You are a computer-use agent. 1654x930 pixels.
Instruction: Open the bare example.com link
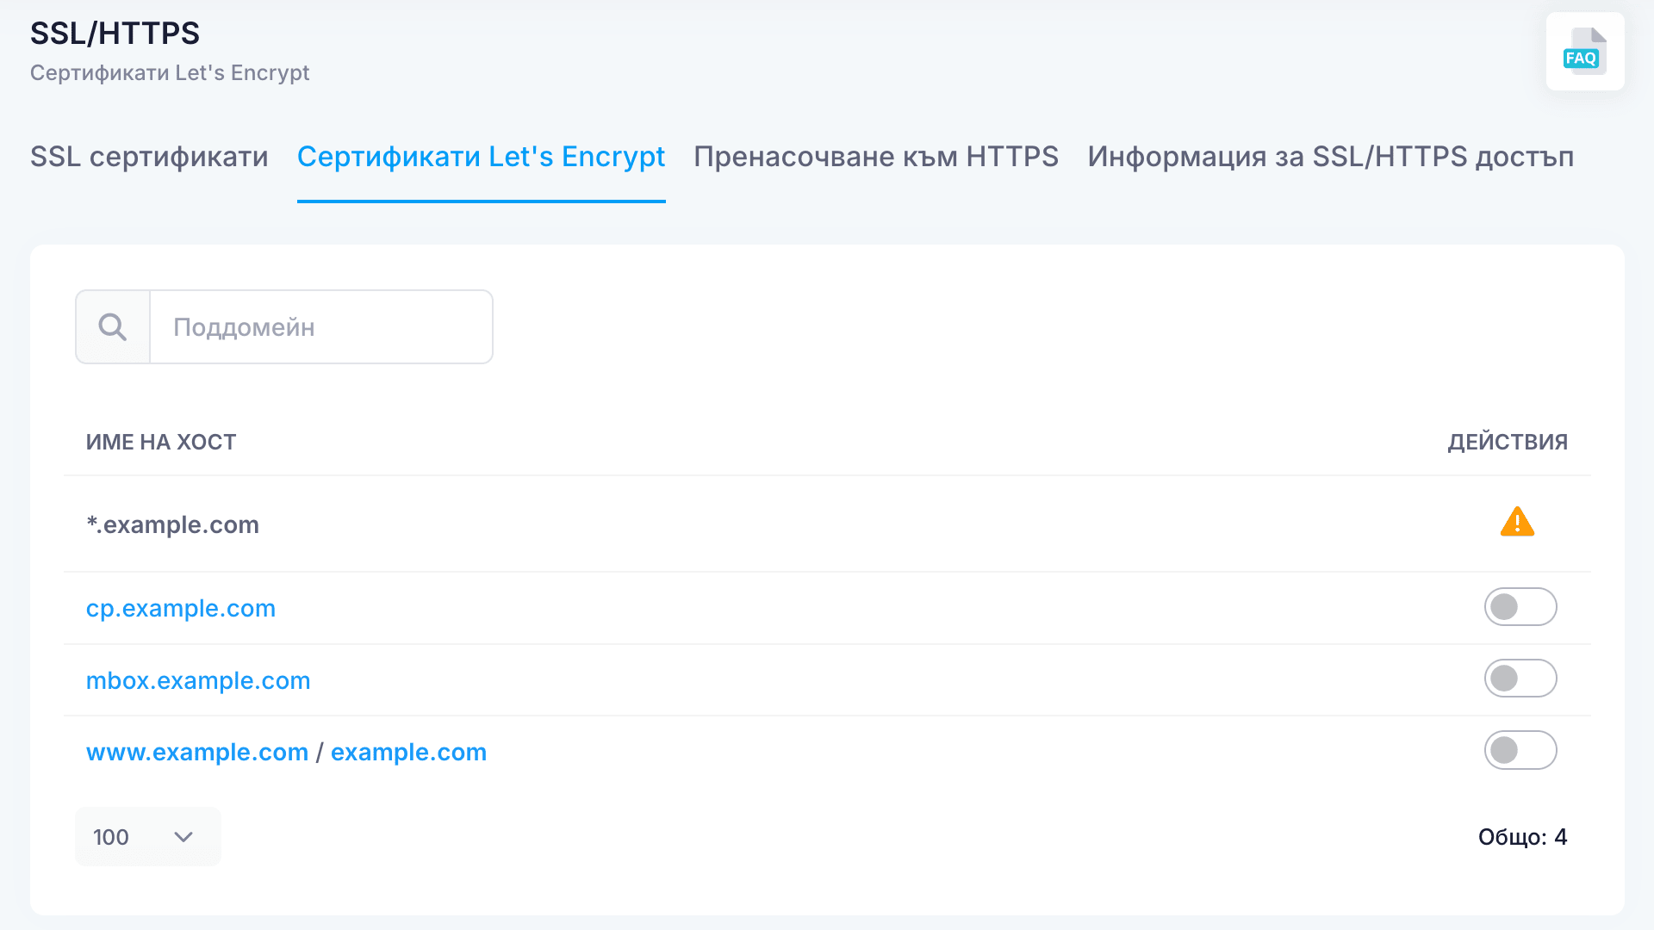click(x=408, y=753)
